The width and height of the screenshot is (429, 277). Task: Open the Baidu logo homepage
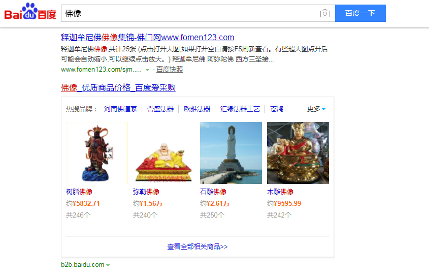pos(30,12)
